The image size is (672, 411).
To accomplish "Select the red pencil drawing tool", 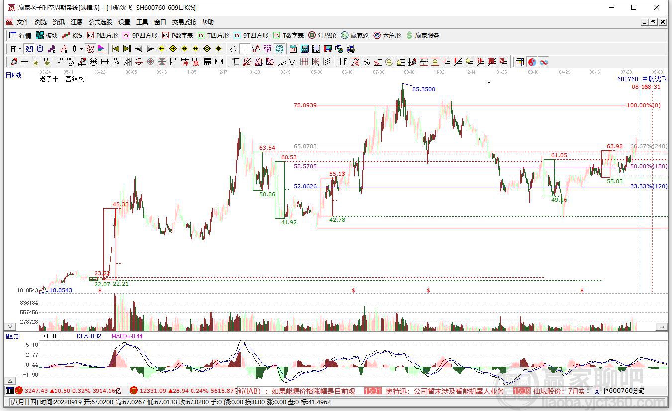I will [x=13, y=62].
